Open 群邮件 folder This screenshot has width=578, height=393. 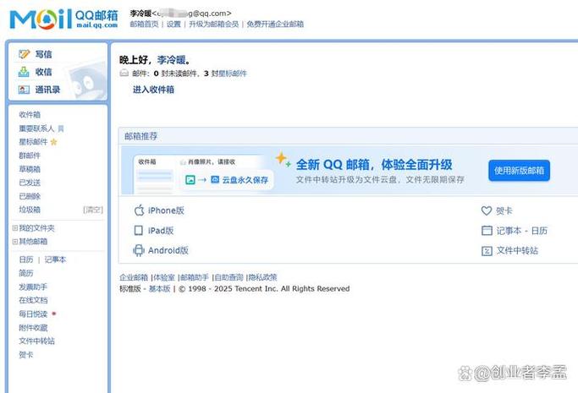point(30,156)
